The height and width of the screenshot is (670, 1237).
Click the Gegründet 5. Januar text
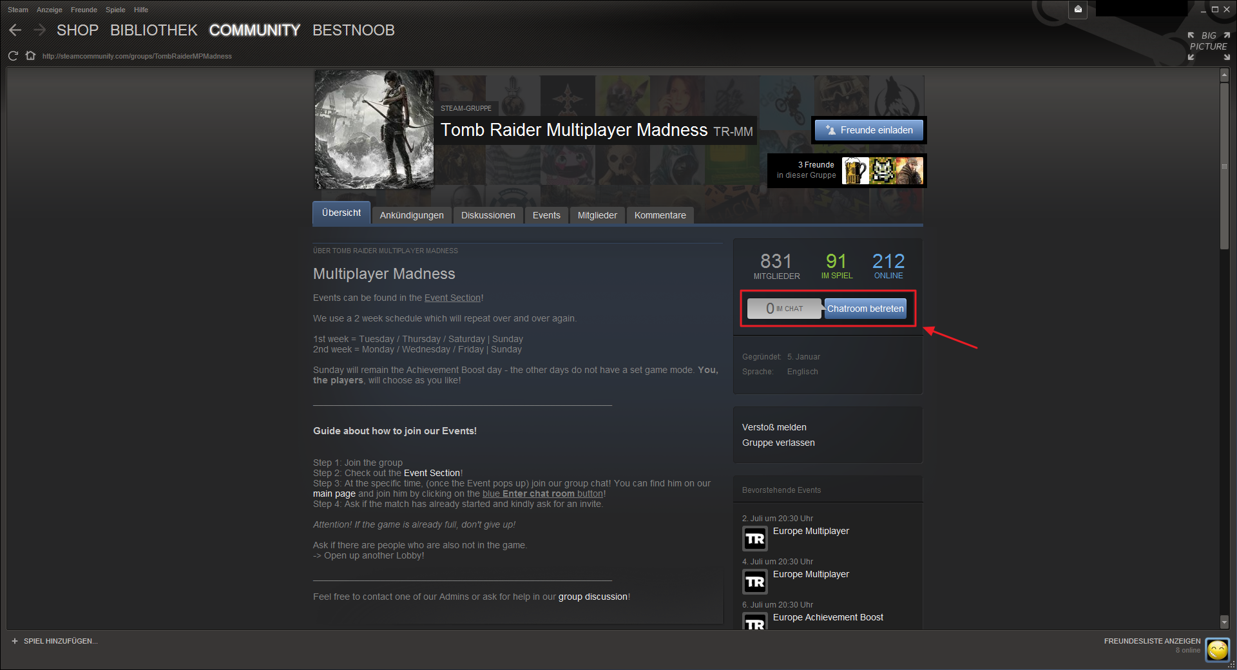(782, 357)
